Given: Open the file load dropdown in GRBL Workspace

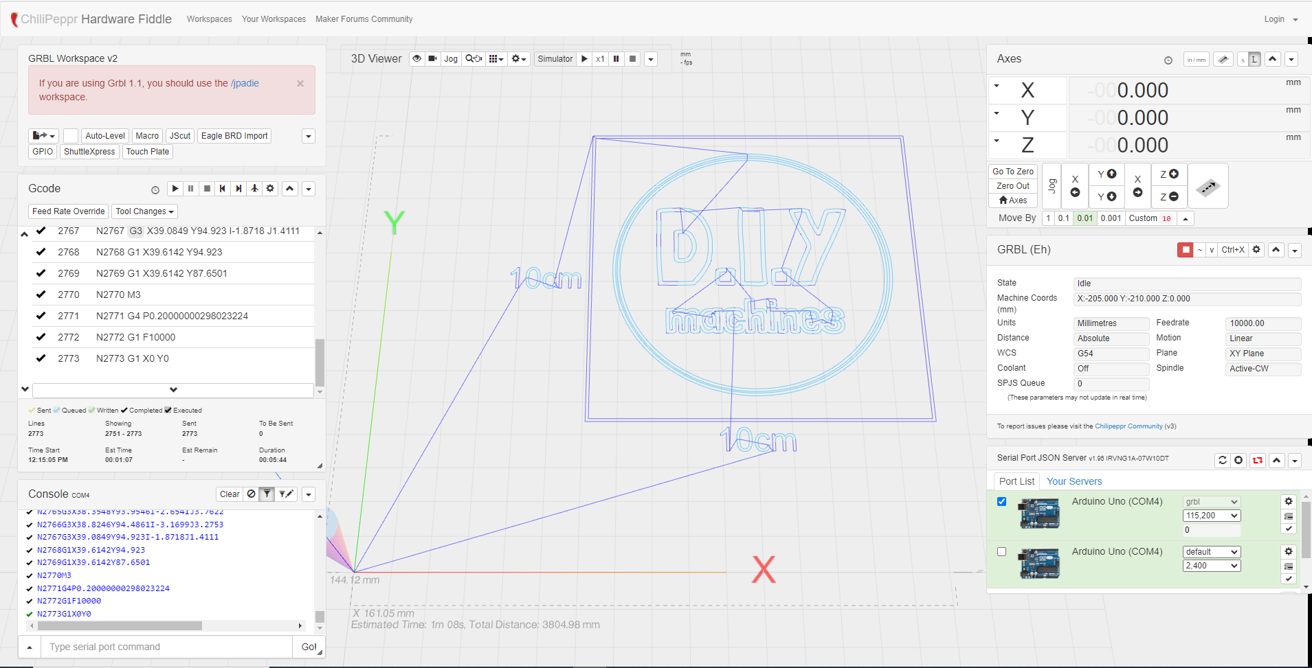Looking at the screenshot, I should 43,136.
